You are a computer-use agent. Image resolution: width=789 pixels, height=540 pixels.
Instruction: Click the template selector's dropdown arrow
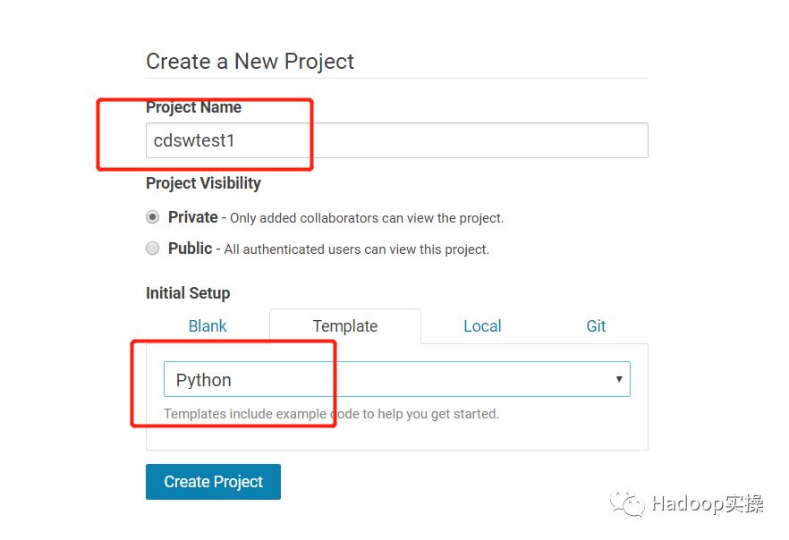tap(619, 379)
